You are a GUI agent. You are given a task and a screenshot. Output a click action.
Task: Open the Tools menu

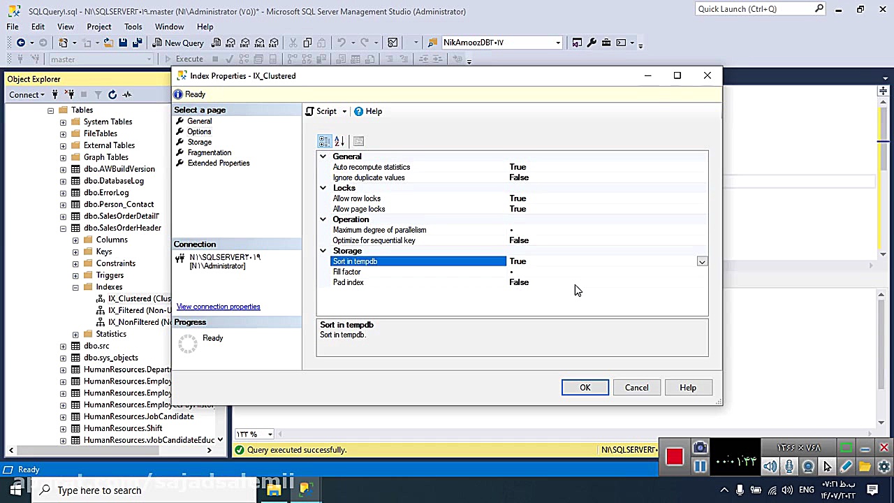[x=133, y=27]
